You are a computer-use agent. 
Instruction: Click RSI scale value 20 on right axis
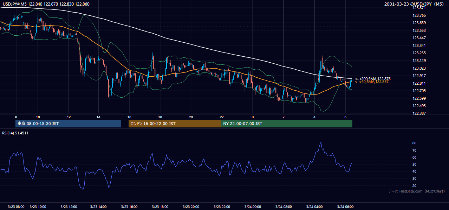(x=415, y=185)
